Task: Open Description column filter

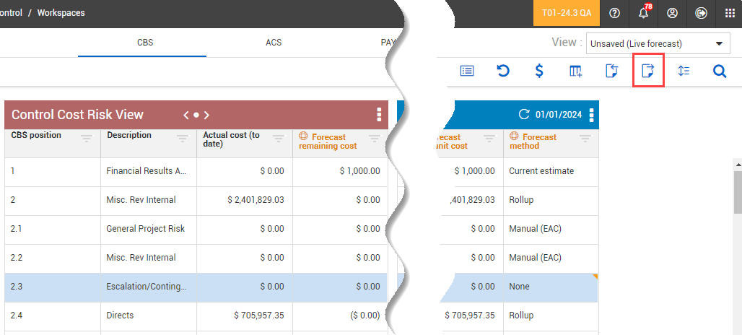Action: pos(182,138)
